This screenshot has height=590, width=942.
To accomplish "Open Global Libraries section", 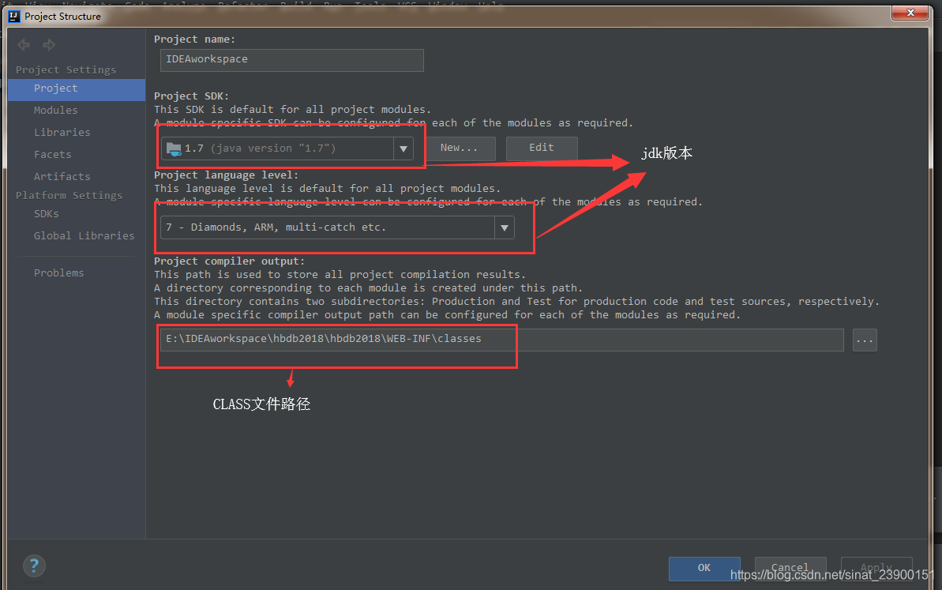I will click(84, 235).
